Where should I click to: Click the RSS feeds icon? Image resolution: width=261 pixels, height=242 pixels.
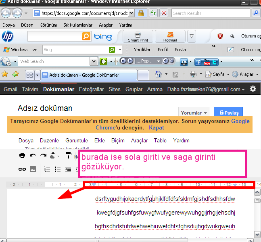[x=175, y=75]
